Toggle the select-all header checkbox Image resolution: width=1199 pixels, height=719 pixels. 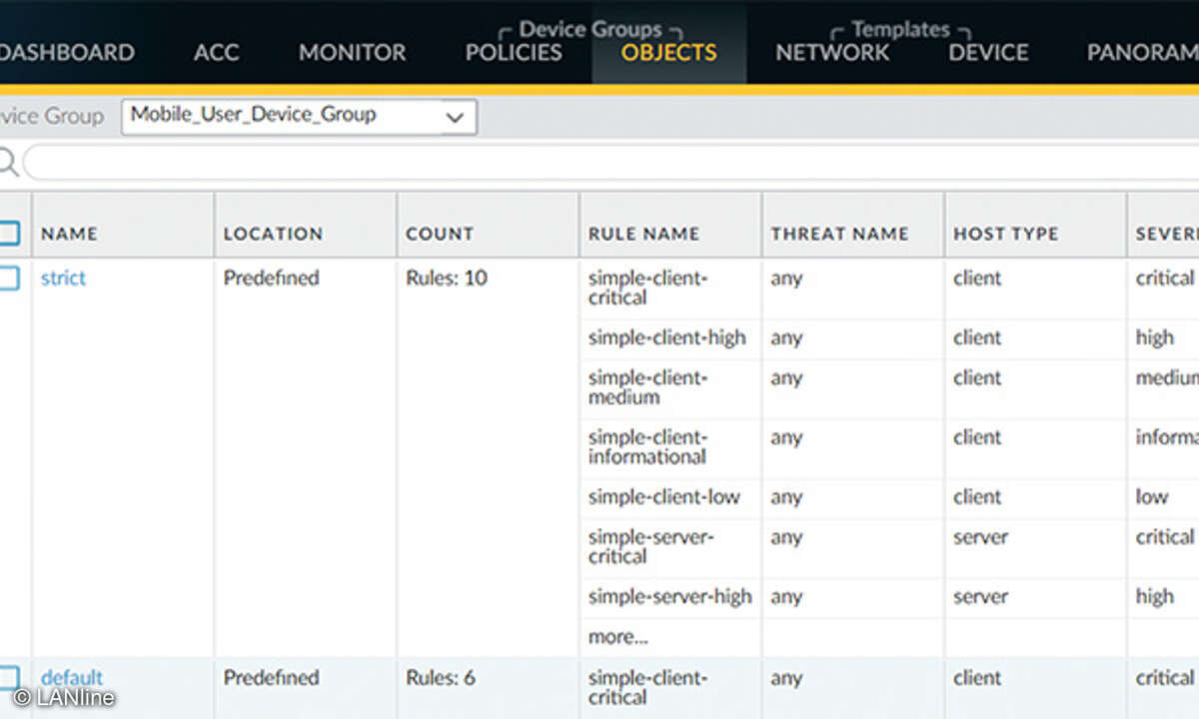(8, 233)
